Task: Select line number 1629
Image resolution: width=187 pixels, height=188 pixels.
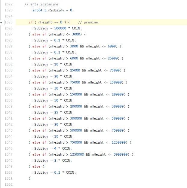Action: pos(8,46)
